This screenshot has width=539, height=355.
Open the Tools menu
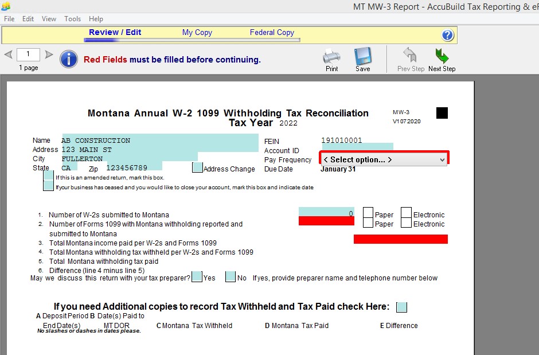(x=72, y=19)
